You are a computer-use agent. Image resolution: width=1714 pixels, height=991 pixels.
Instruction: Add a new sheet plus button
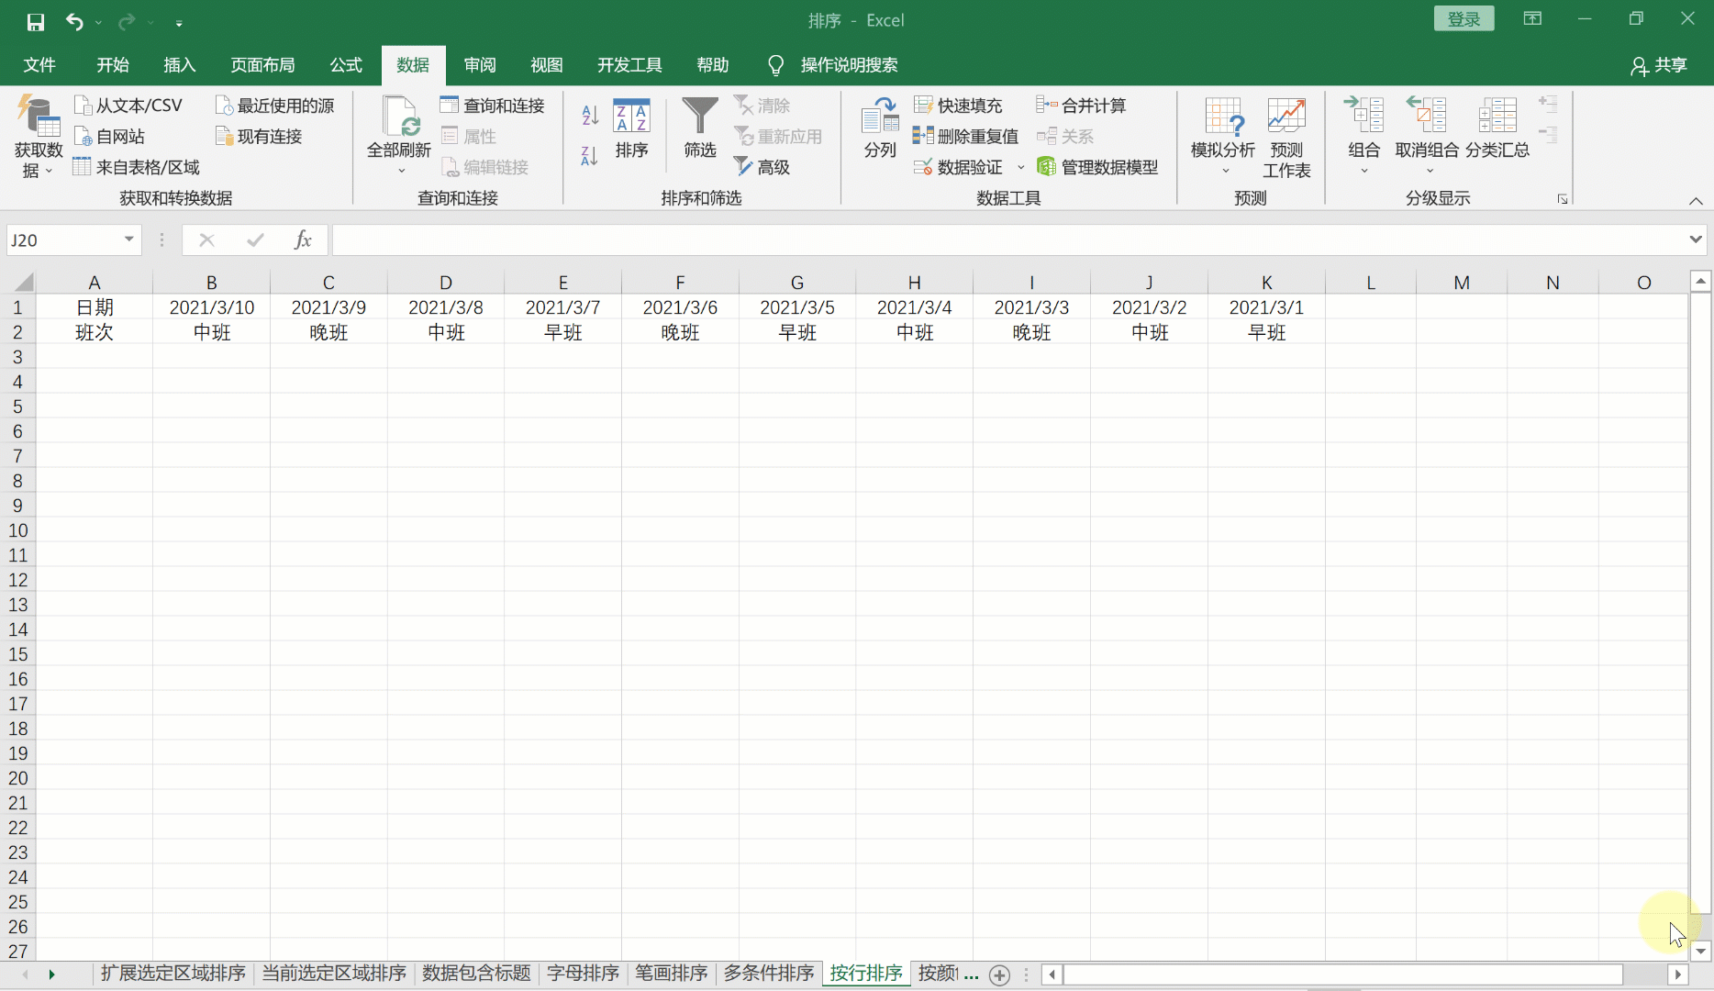click(1000, 974)
